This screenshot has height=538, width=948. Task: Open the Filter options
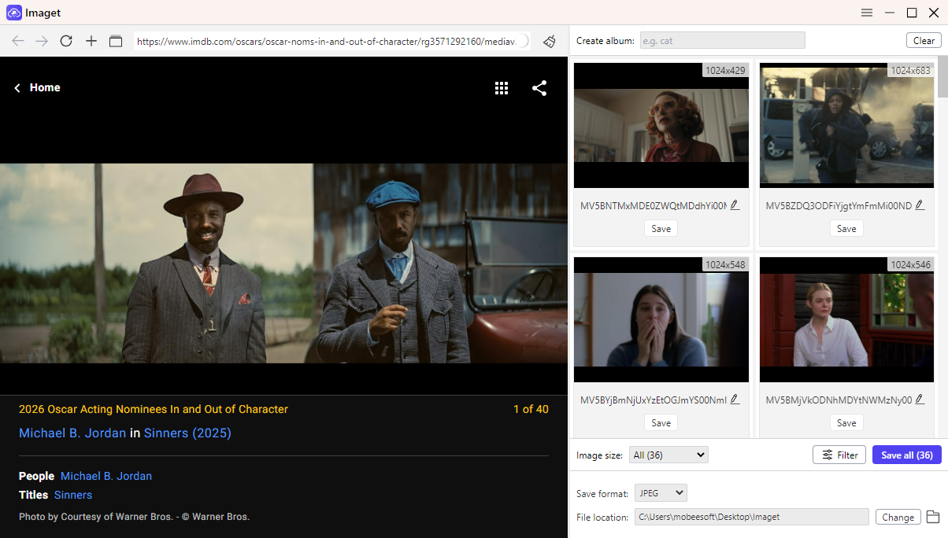(839, 455)
